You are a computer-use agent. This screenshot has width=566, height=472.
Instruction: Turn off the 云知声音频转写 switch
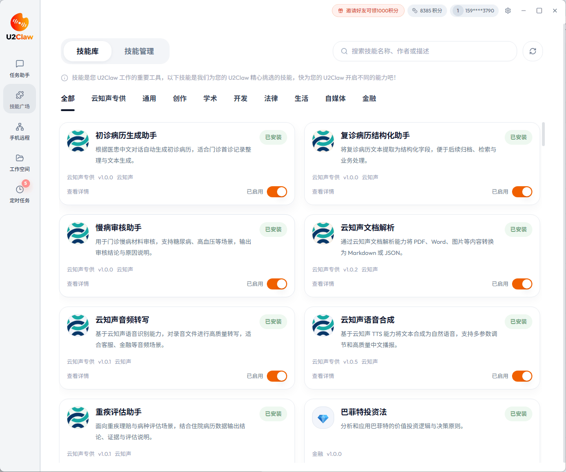click(277, 376)
